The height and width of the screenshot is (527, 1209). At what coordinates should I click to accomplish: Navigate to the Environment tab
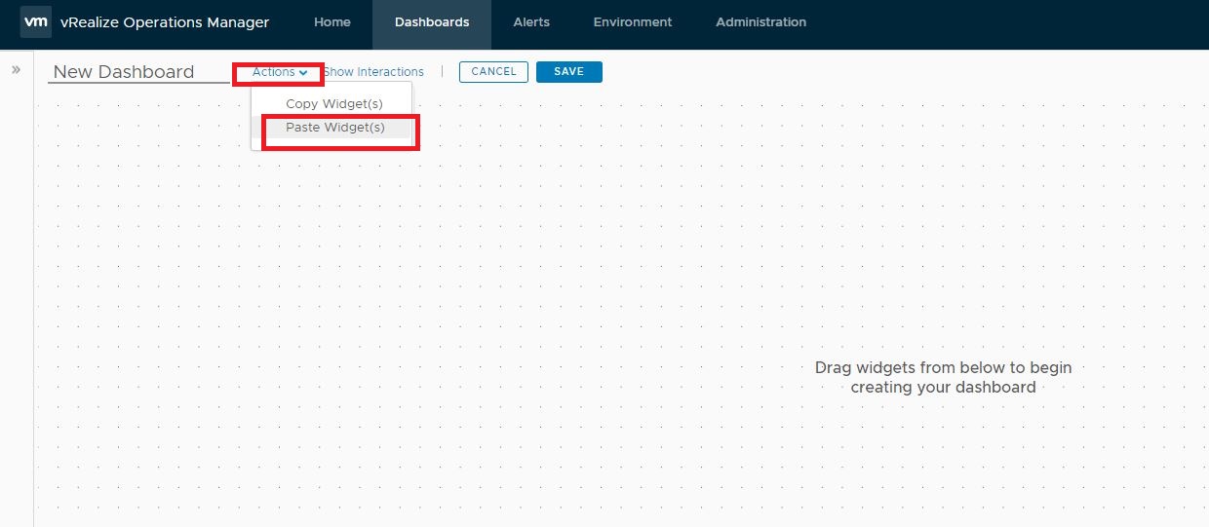click(x=633, y=22)
